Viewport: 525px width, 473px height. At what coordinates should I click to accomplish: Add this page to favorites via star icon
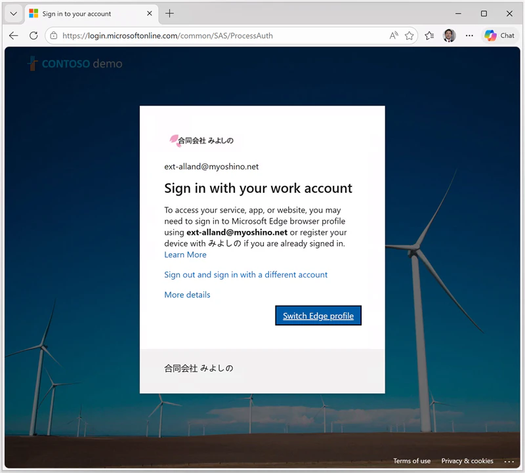[409, 35]
